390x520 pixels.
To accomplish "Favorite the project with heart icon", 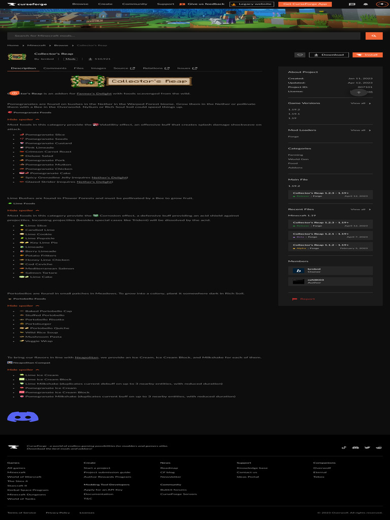I will (300, 55).
